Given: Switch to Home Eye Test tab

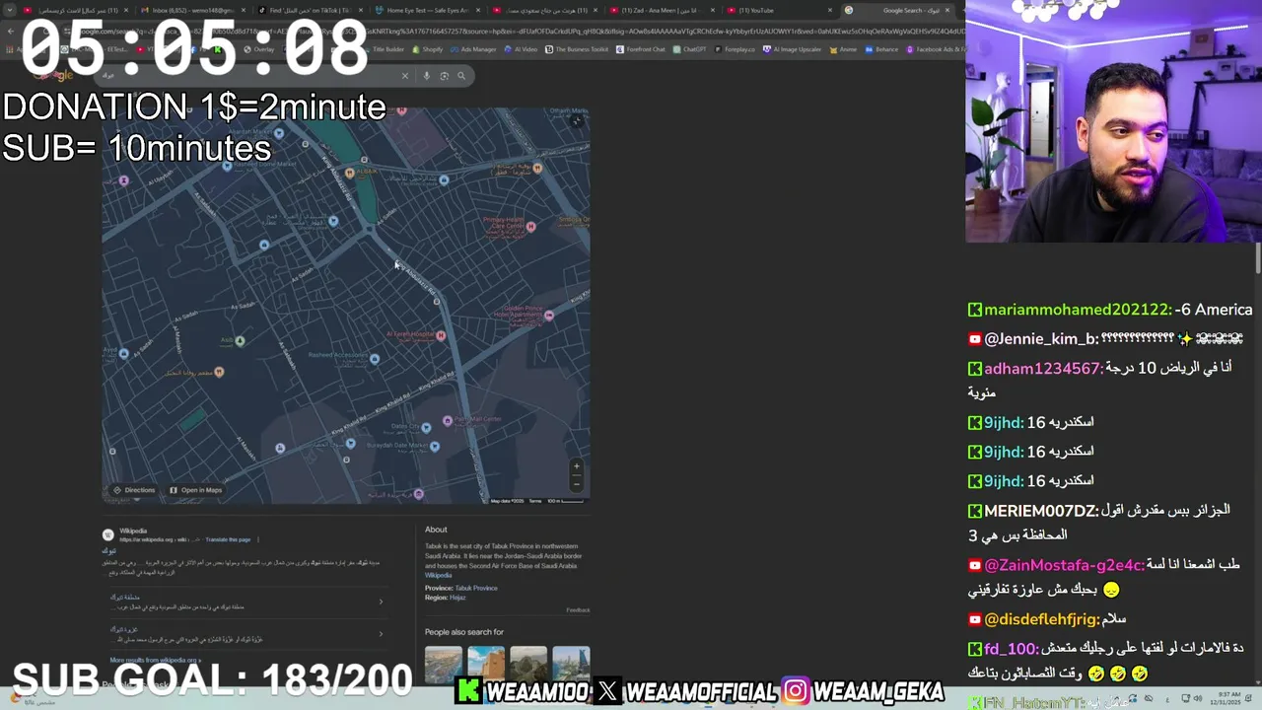Looking at the screenshot, I should click(x=427, y=10).
